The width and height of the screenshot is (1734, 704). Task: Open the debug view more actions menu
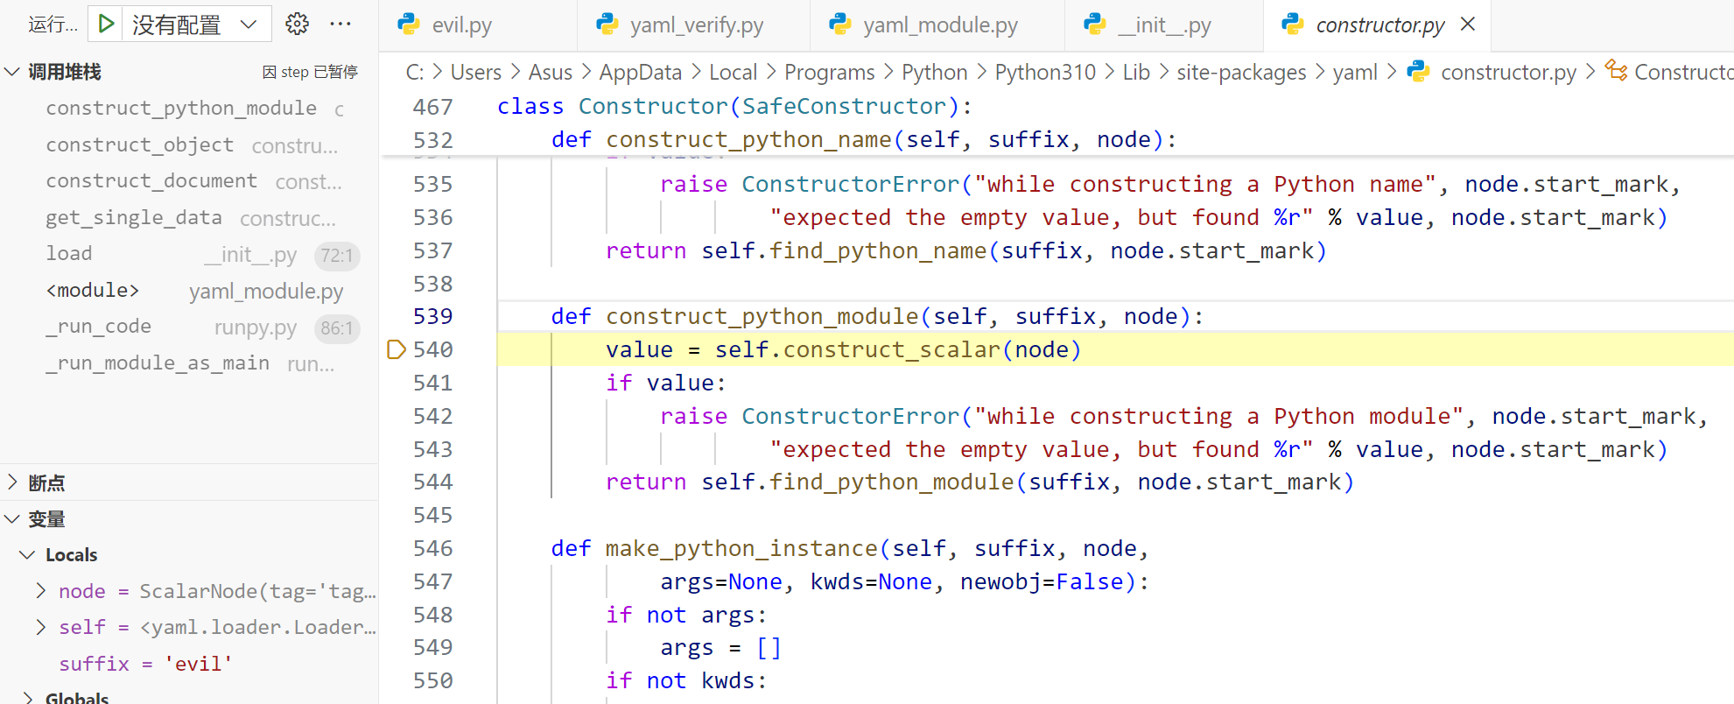point(340,25)
